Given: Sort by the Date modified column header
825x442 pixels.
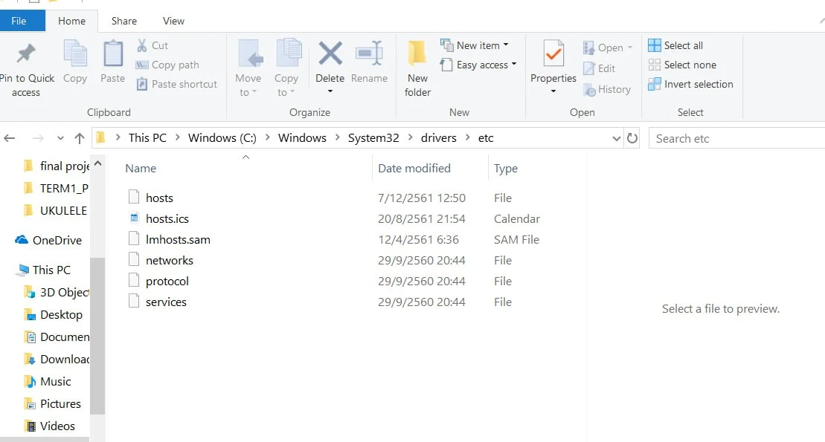Looking at the screenshot, I should (x=414, y=168).
